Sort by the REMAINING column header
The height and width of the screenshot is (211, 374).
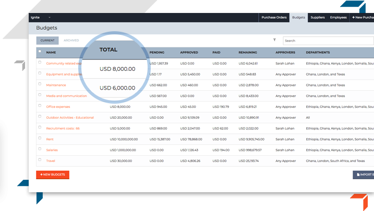(x=248, y=53)
